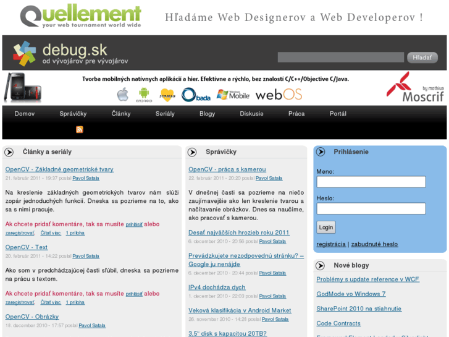
Task: Click debug.sk site title text
Action: (75, 50)
